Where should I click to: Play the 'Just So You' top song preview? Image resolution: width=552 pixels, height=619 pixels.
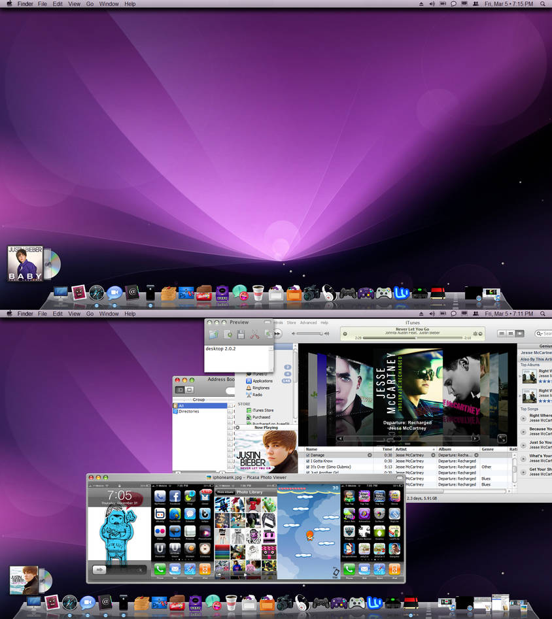pyautogui.click(x=524, y=445)
